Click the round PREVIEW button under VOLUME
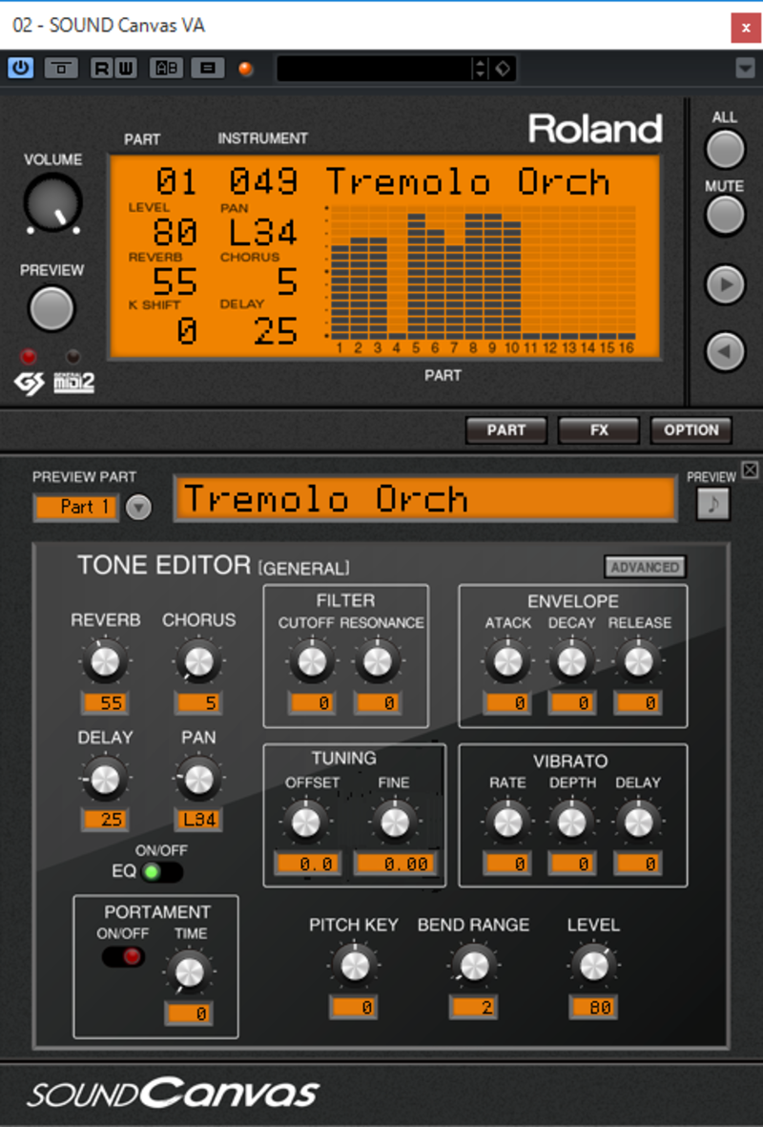763x1127 pixels. pos(51,309)
